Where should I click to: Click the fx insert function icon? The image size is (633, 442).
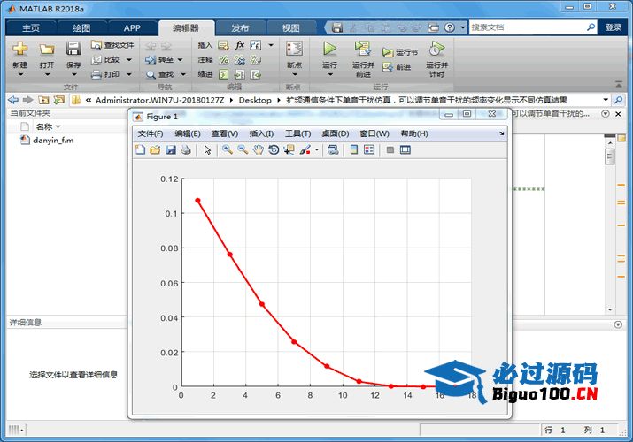coord(240,45)
